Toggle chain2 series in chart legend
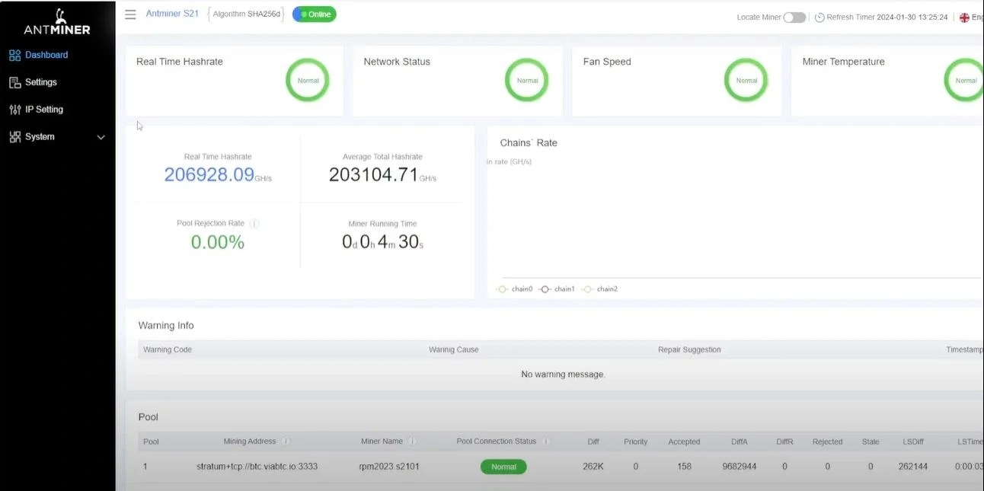Screen dimensions: 984x491 click(599, 289)
